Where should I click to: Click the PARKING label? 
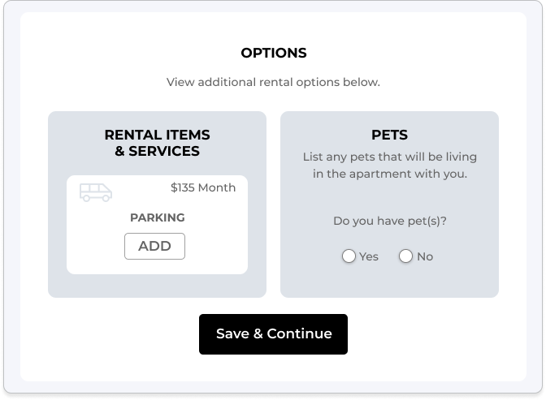pos(158,217)
